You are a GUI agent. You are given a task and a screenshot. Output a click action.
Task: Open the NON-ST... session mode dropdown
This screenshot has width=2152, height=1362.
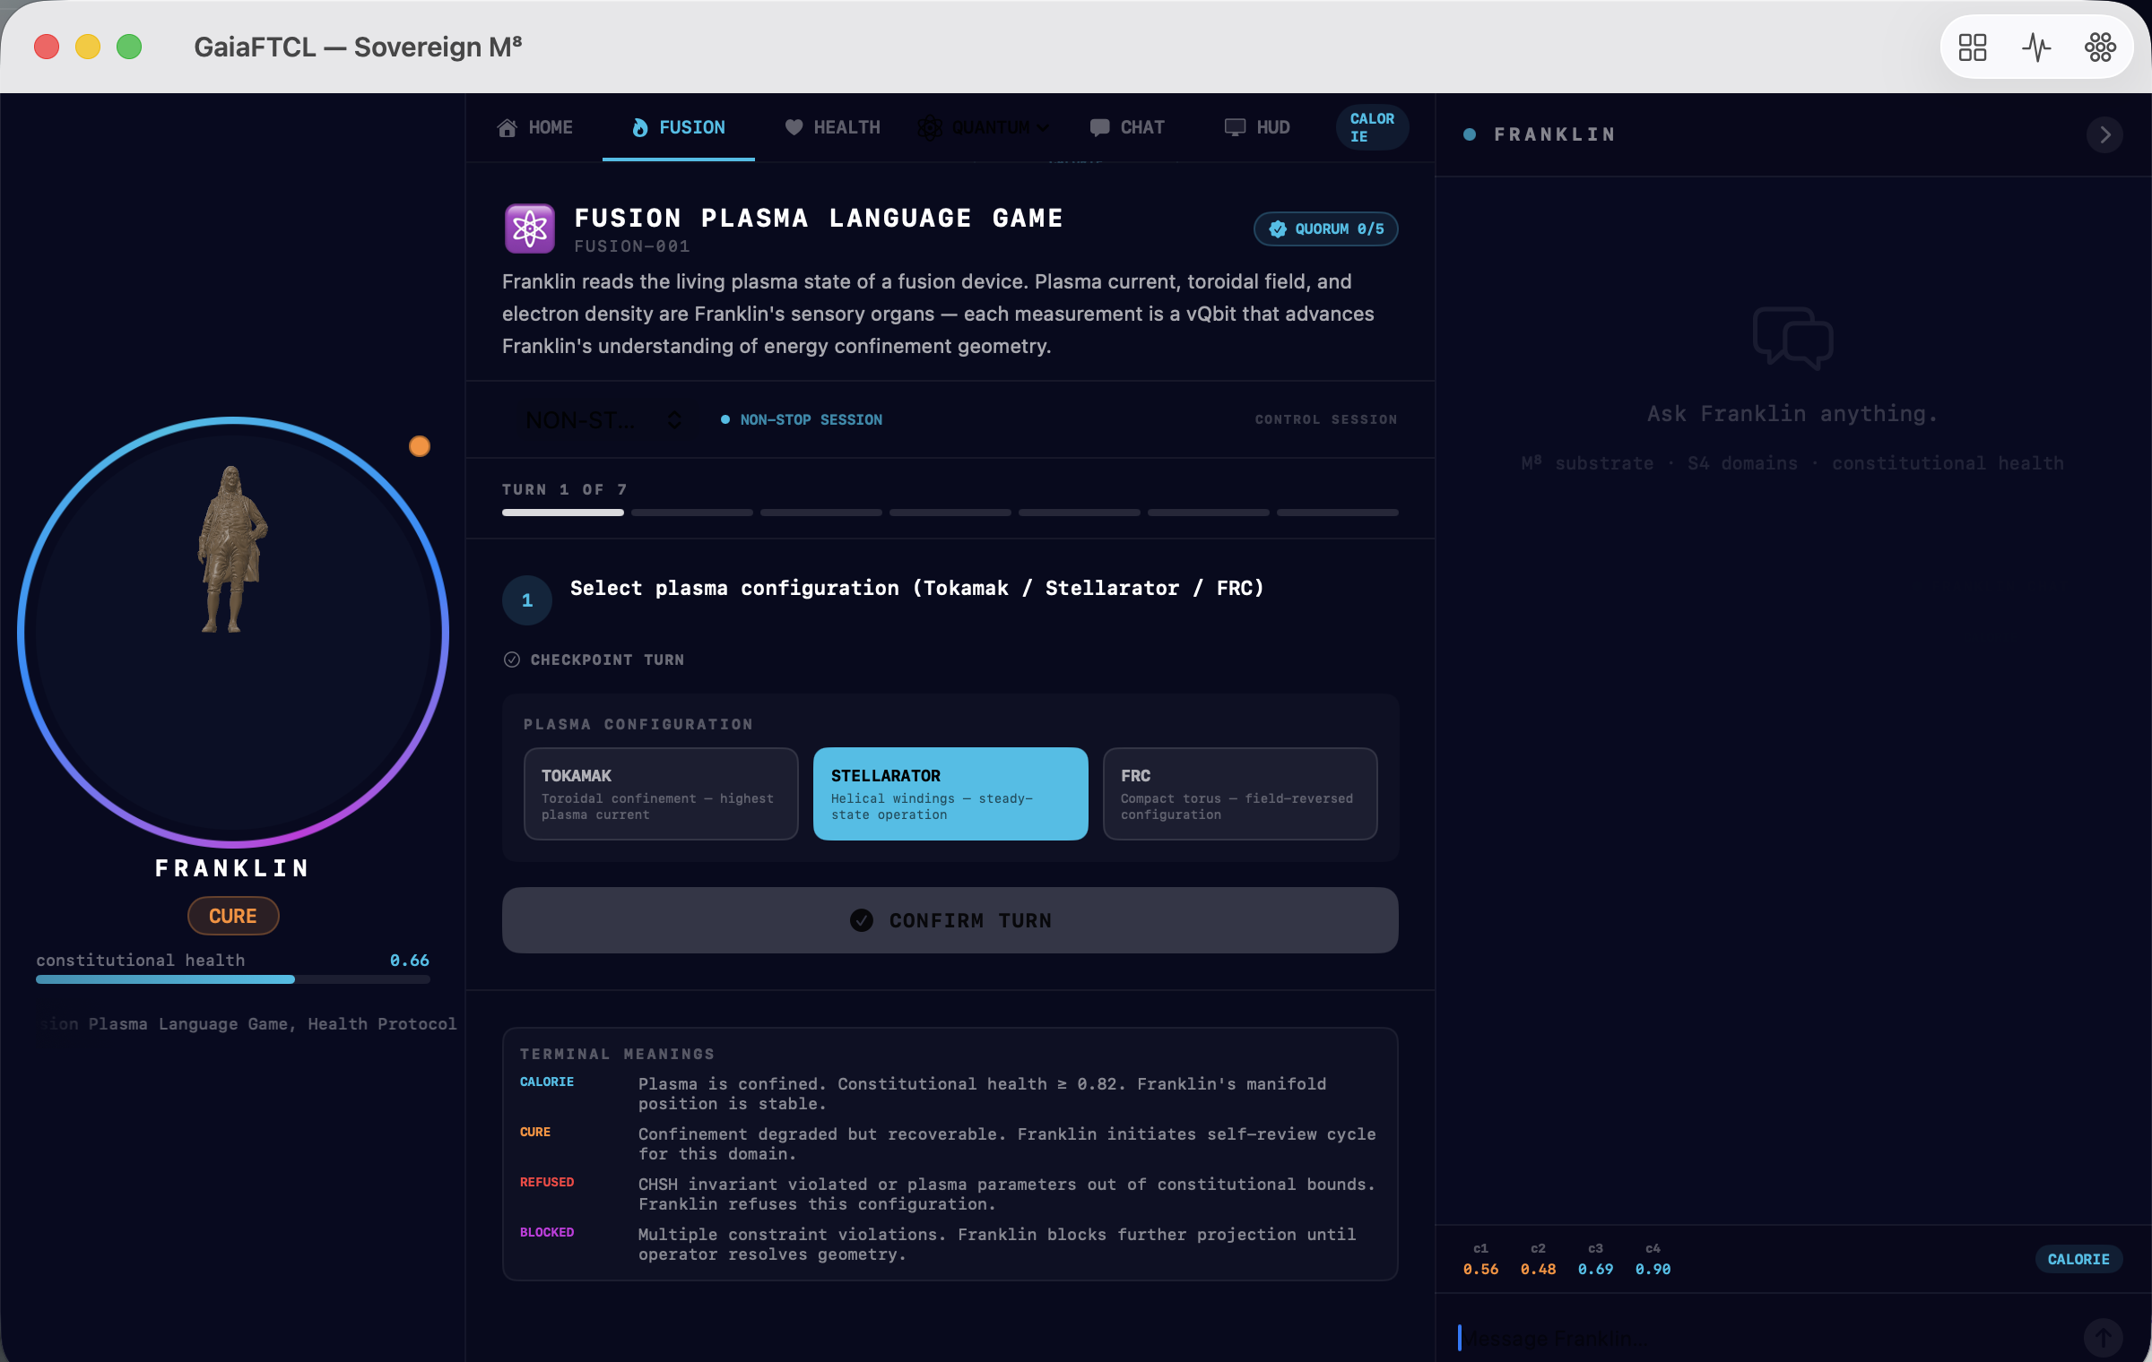pos(607,419)
